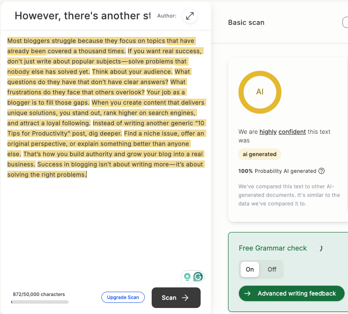Viewport: 348px width, 314px height.
Task: Select the Basic scan heading
Action: click(246, 22)
